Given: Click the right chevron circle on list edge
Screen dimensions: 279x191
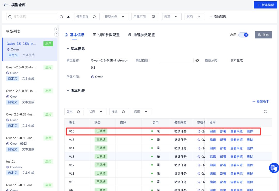Looking at the screenshot, I should click(x=56, y=34).
